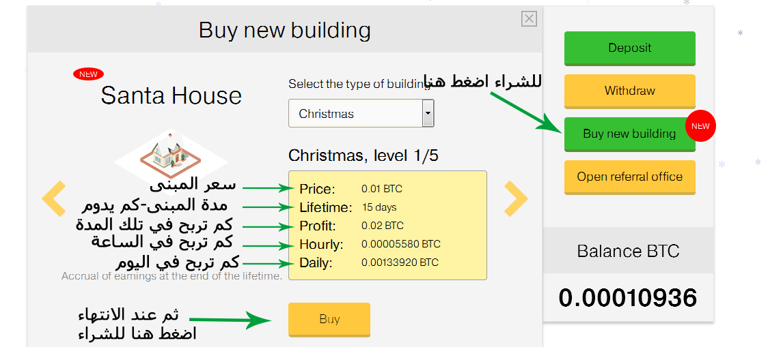768x347 pixels.
Task: Click the Withdraw button
Action: (630, 91)
